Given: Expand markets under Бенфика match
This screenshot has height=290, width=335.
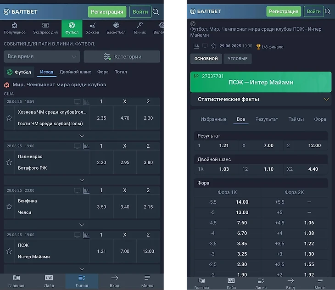Looking at the screenshot, I should tap(82, 225).
